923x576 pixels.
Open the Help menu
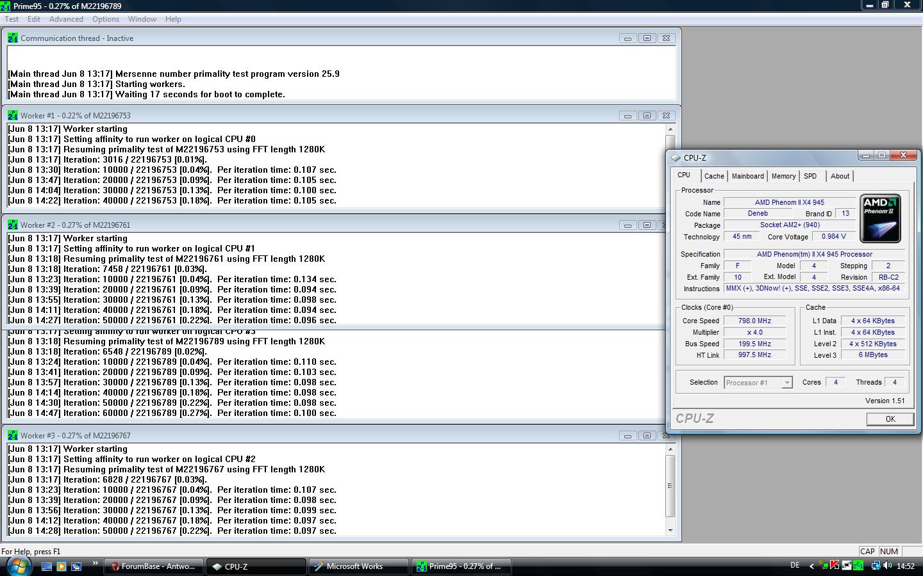click(x=173, y=19)
